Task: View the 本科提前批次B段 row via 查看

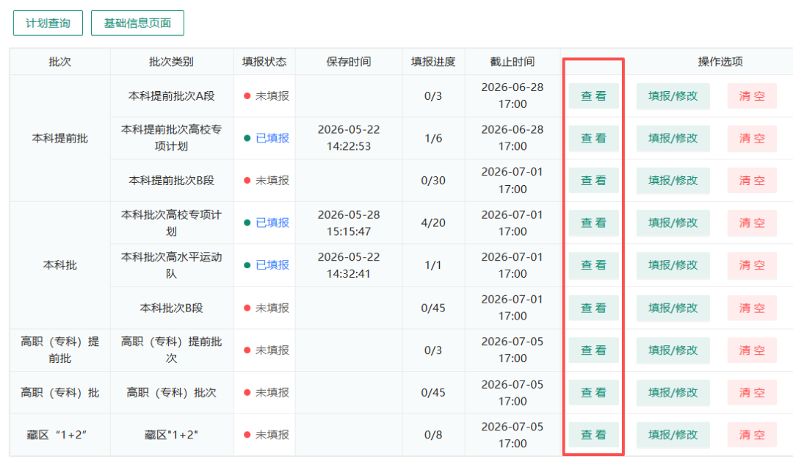Action: point(593,180)
